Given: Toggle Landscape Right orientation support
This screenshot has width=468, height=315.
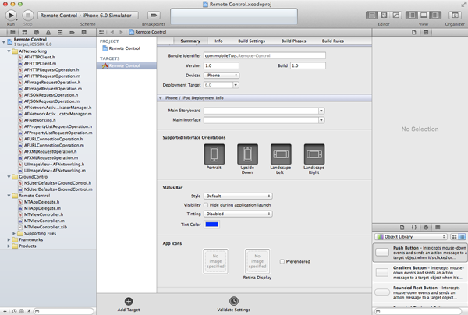Looking at the screenshot, I should pos(314,154).
